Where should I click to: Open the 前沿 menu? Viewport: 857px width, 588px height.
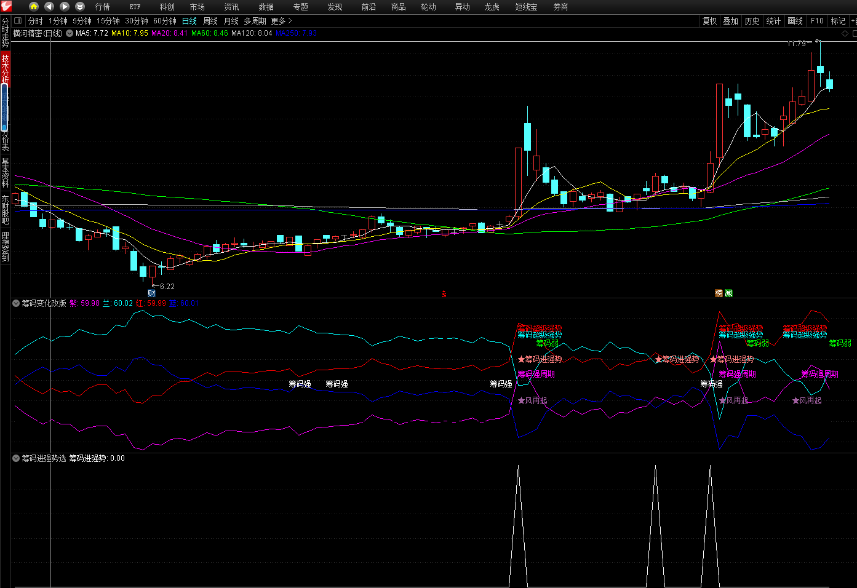(x=369, y=7)
